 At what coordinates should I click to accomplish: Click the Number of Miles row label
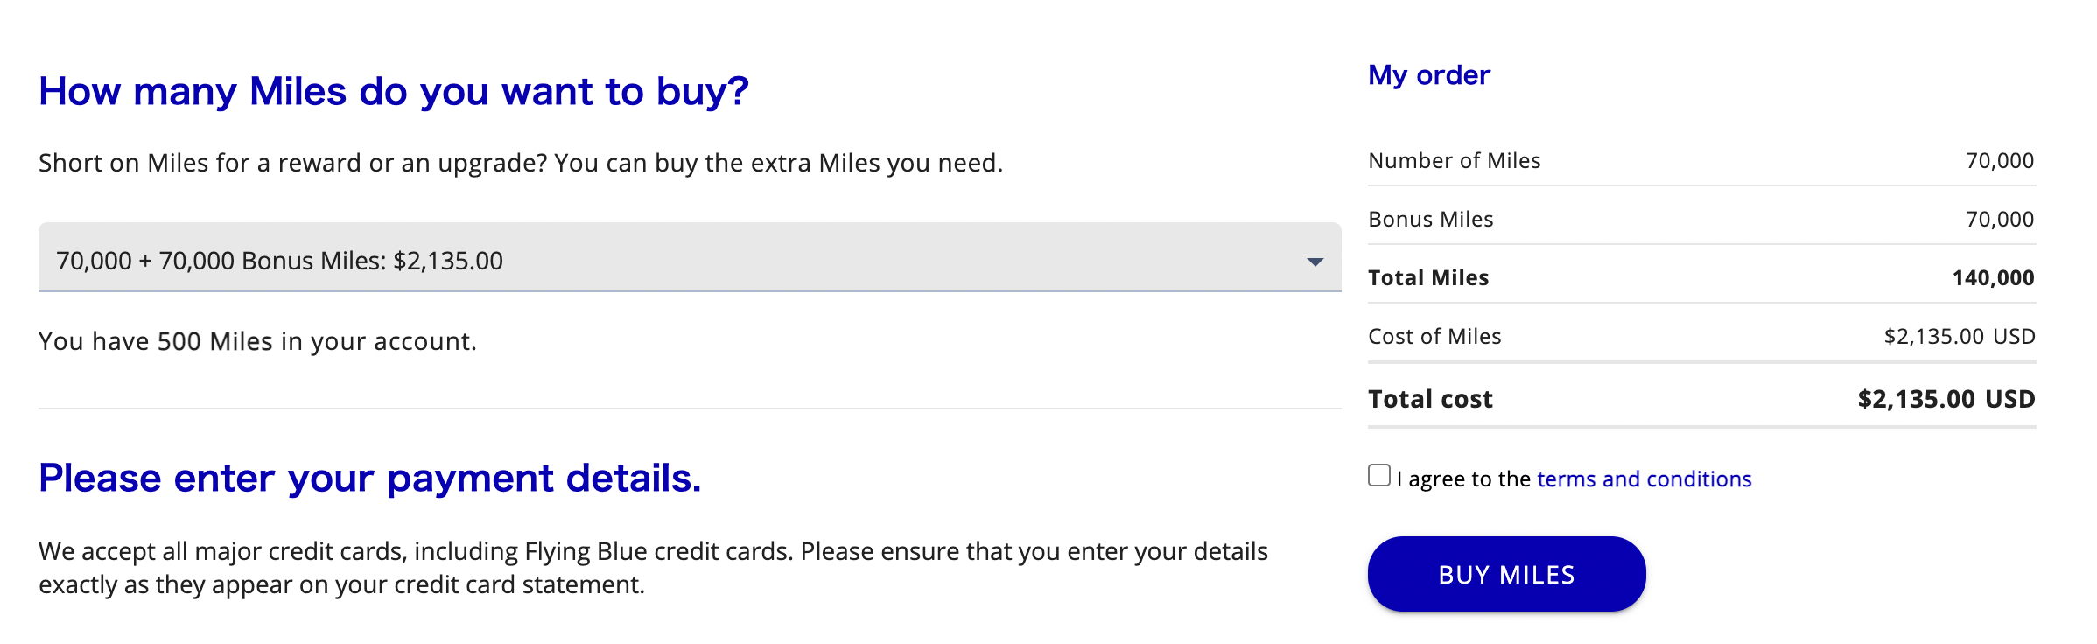coord(1454,161)
